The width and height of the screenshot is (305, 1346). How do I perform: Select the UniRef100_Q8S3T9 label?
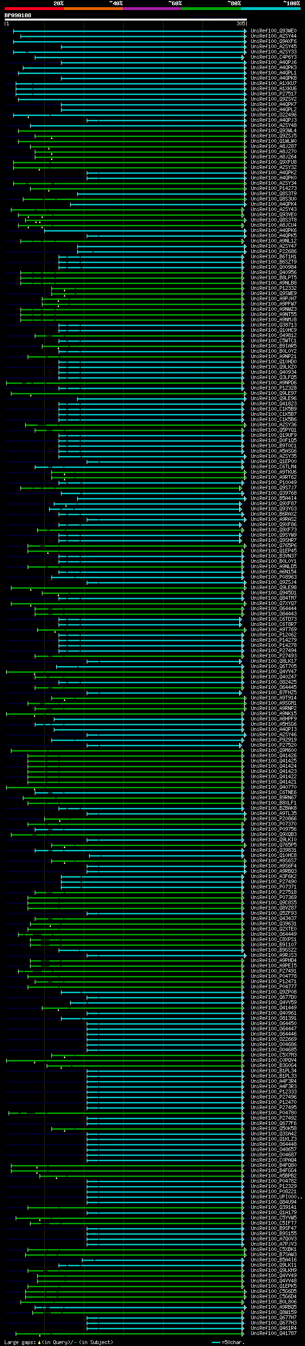click(274, 194)
